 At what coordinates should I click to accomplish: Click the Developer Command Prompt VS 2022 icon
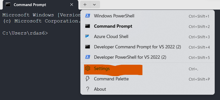[87, 47]
